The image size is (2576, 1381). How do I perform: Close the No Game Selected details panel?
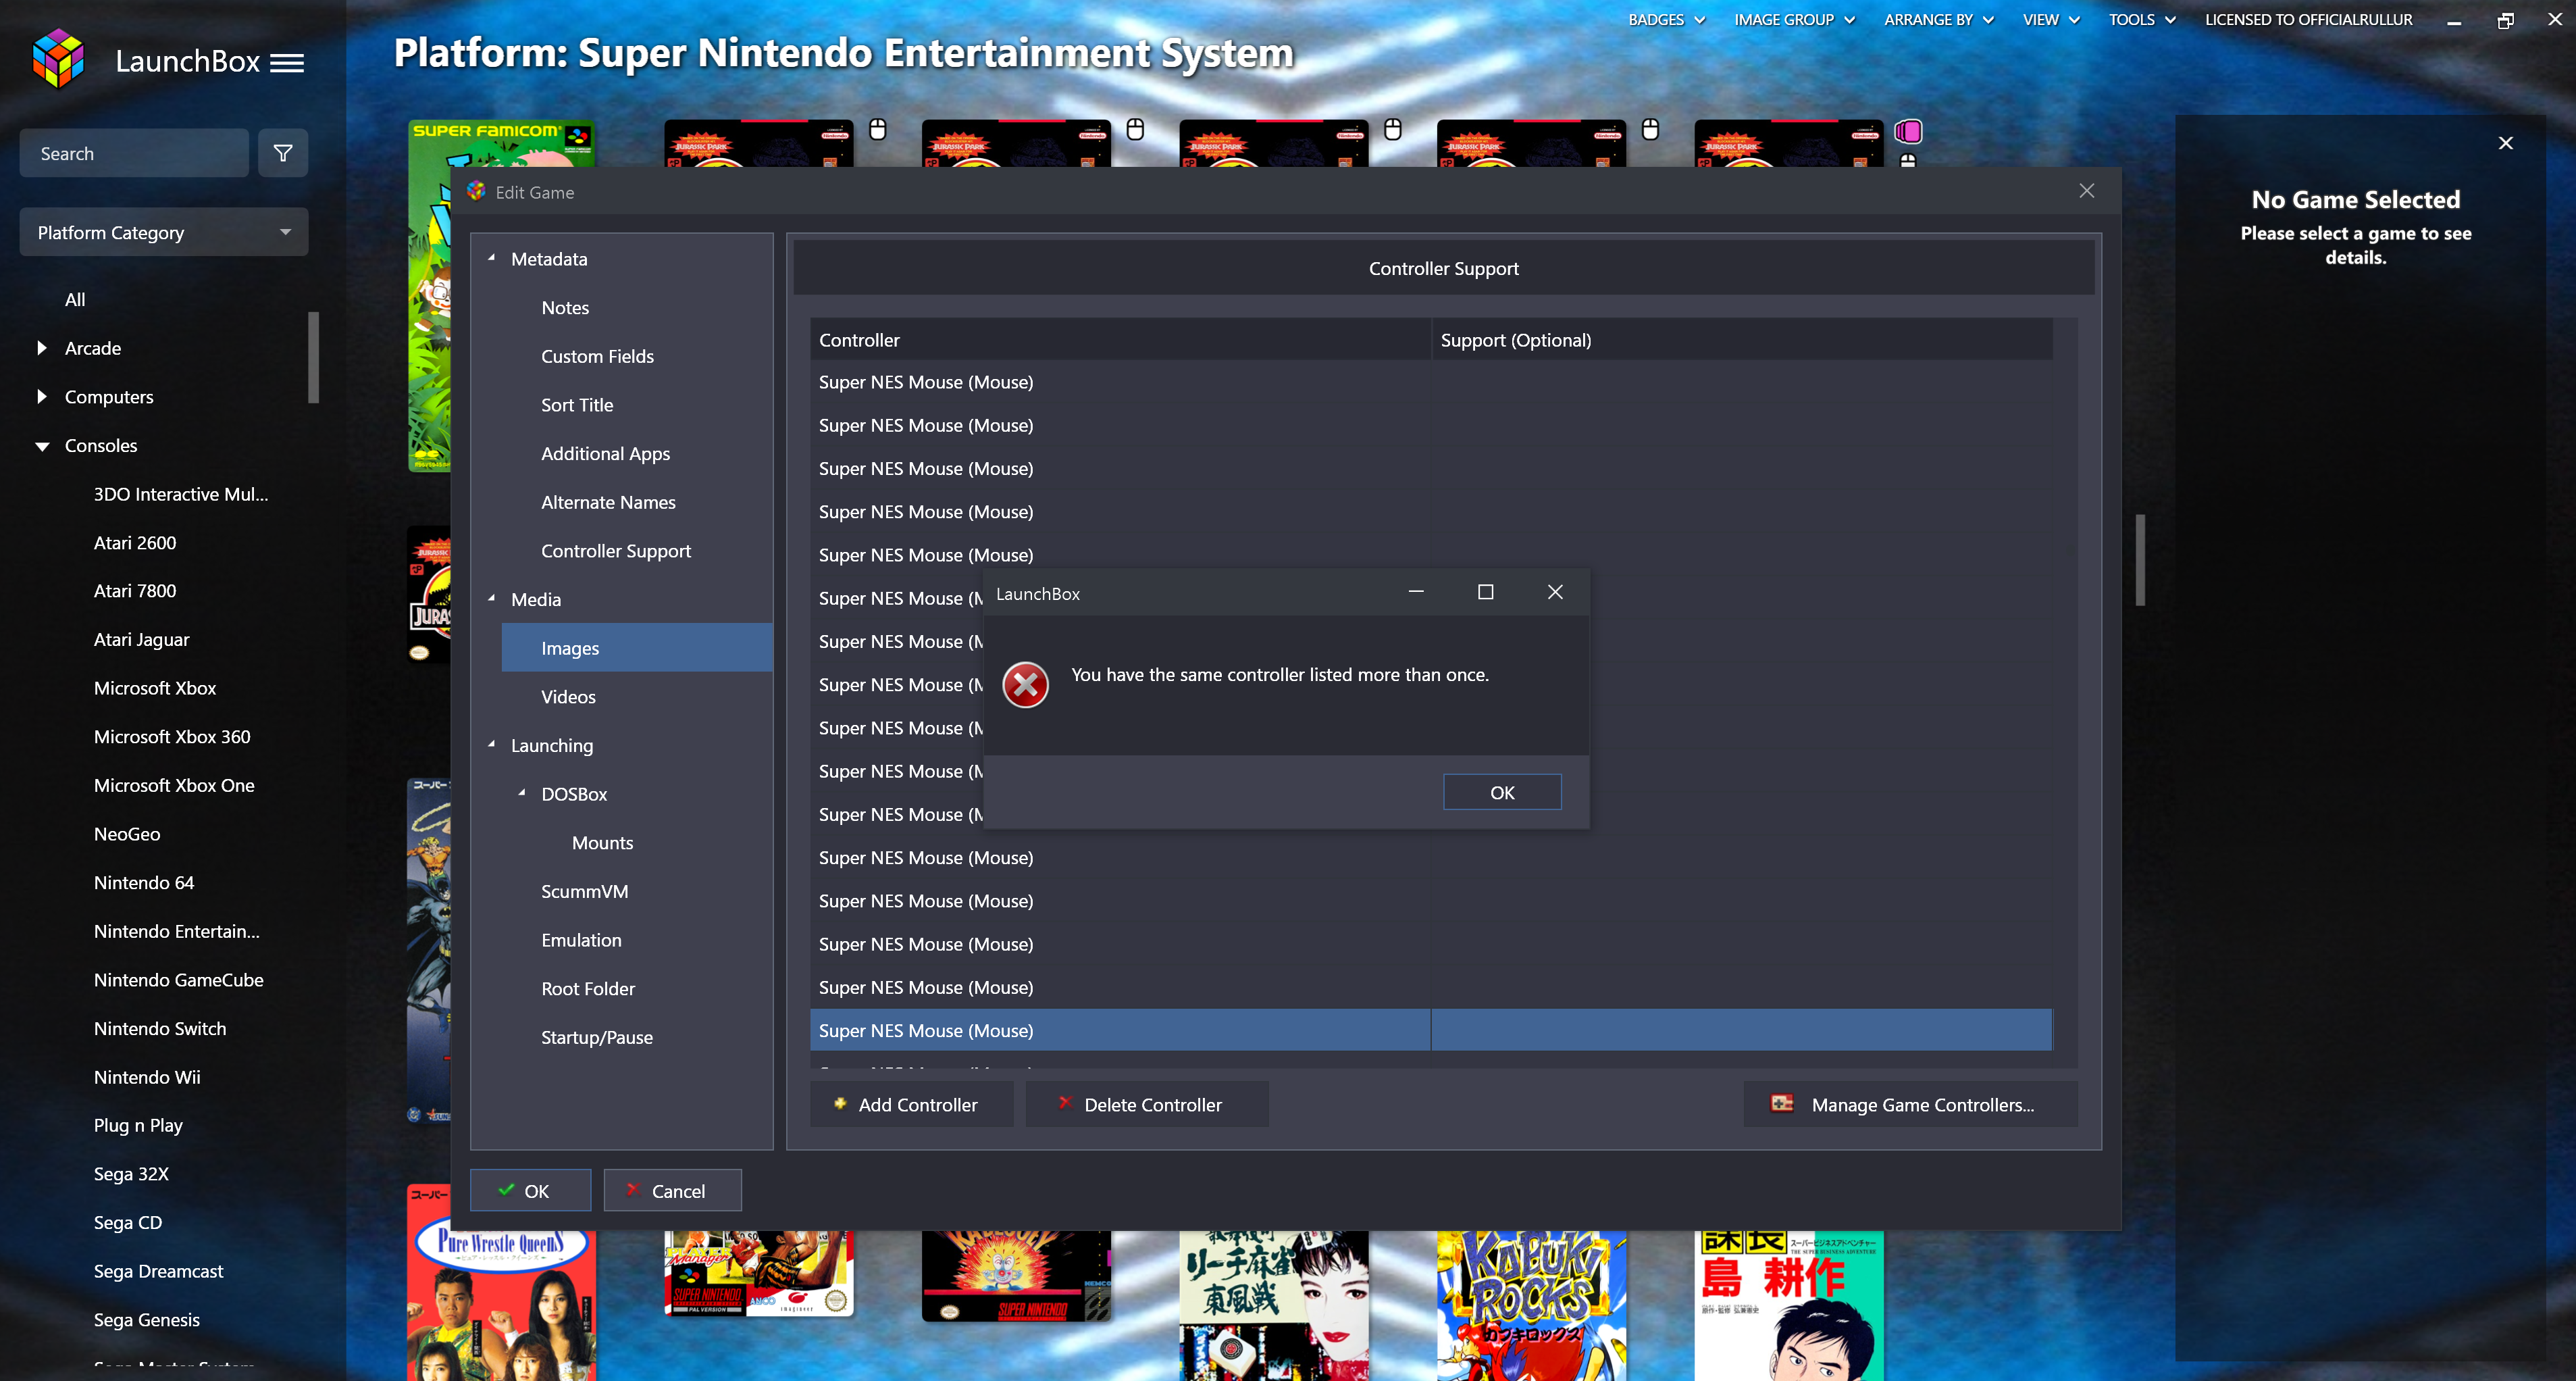[x=2505, y=143]
